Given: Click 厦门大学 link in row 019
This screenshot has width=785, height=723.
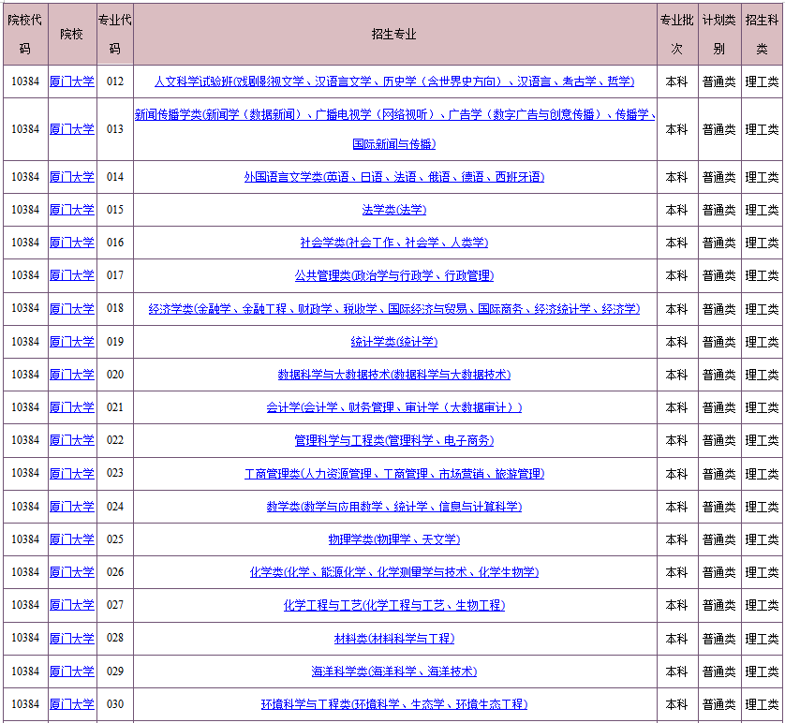Looking at the screenshot, I should tap(72, 342).
